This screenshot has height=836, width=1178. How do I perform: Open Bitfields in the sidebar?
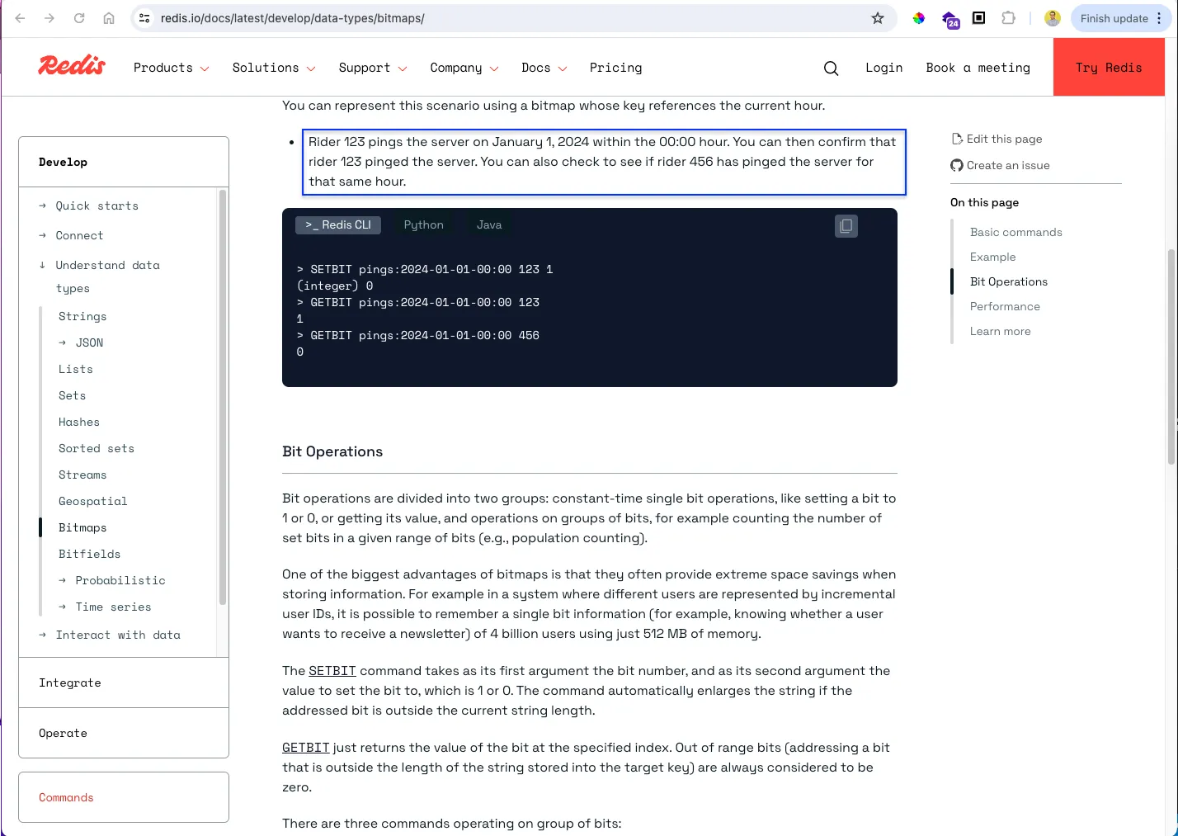click(89, 554)
